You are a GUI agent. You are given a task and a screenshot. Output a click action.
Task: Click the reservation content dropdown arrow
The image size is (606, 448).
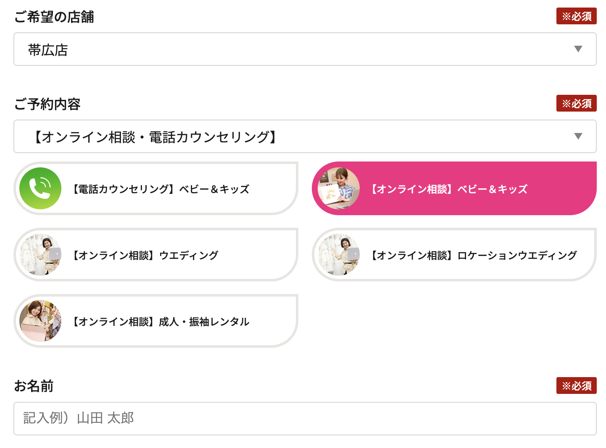(578, 136)
